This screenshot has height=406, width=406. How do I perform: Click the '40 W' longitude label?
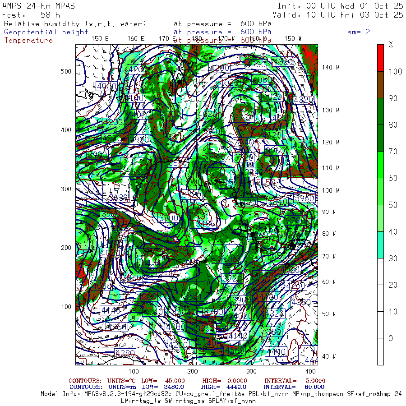click(329, 356)
